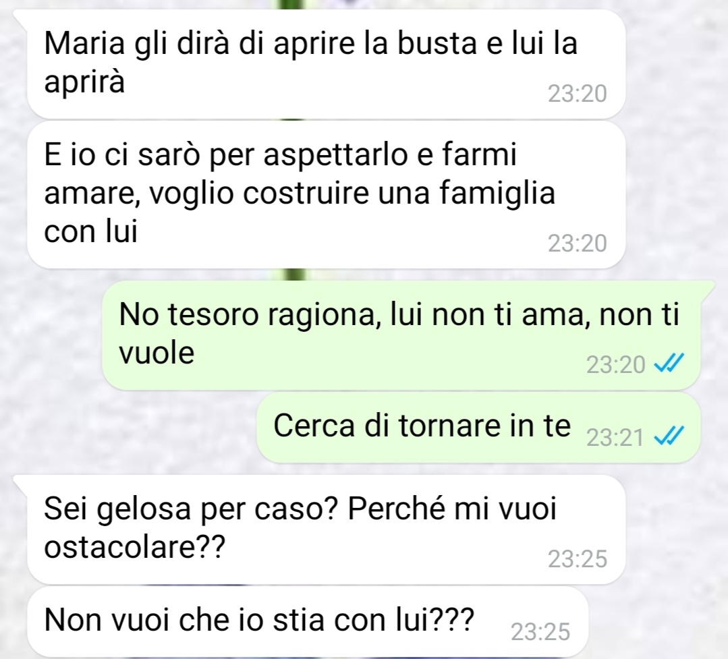Tap the 23:20 timestamp on the famiglia message
This screenshot has width=728, height=659.
tap(577, 243)
